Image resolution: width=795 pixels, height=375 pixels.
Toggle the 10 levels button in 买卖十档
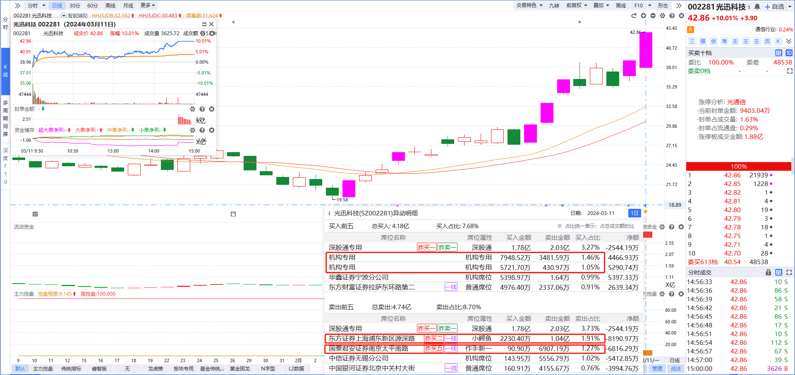[789, 53]
